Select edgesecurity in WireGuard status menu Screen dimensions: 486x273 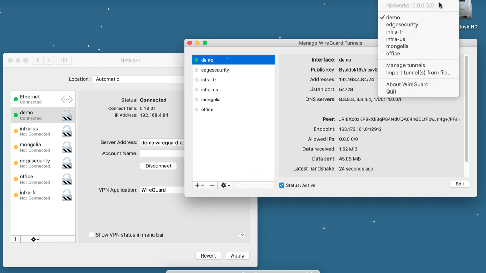click(419, 24)
